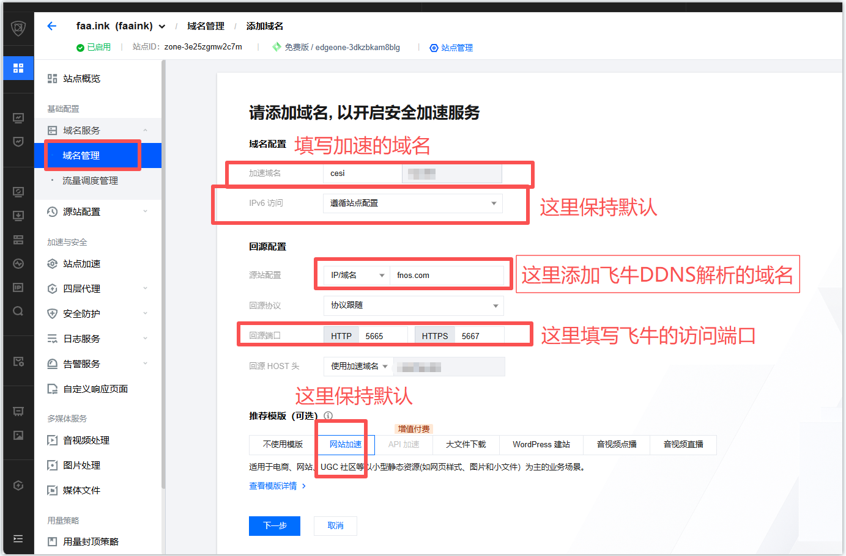
Task: Open the 查看模版详情 link
Action: click(x=277, y=486)
